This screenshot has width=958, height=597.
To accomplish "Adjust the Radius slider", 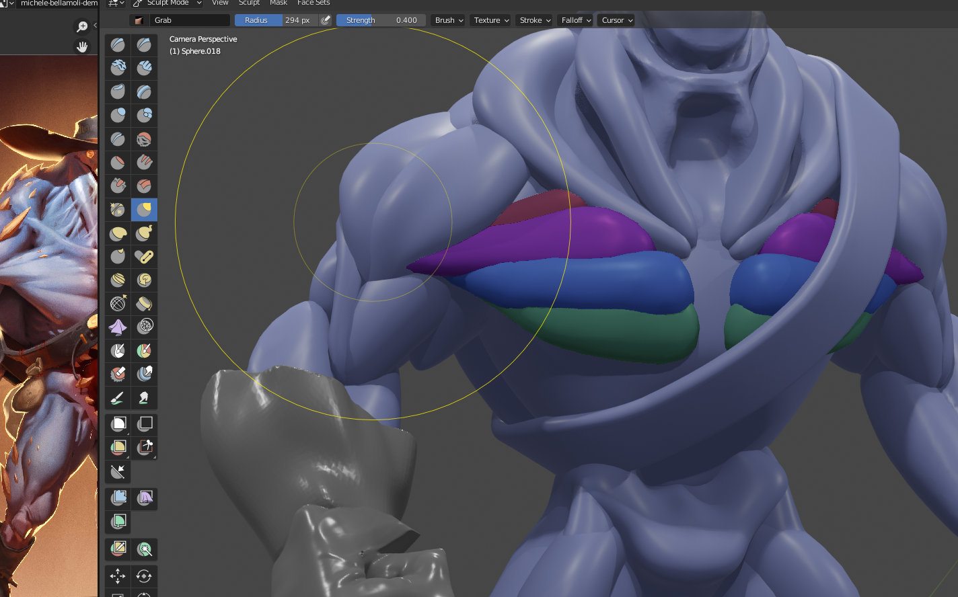I will tap(277, 20).
